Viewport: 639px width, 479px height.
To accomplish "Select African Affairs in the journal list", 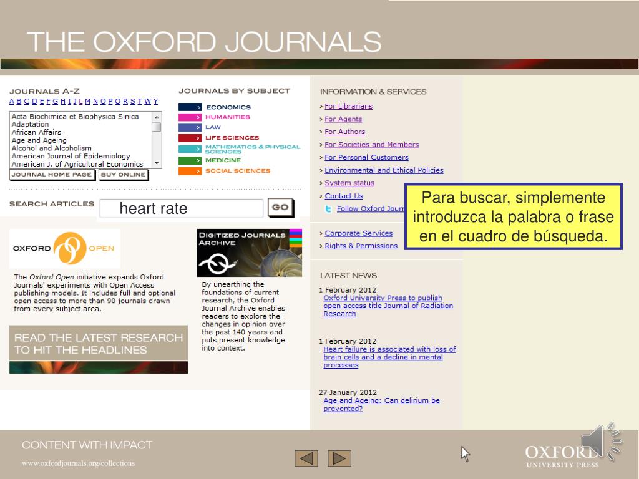I will tap(36, 132).
